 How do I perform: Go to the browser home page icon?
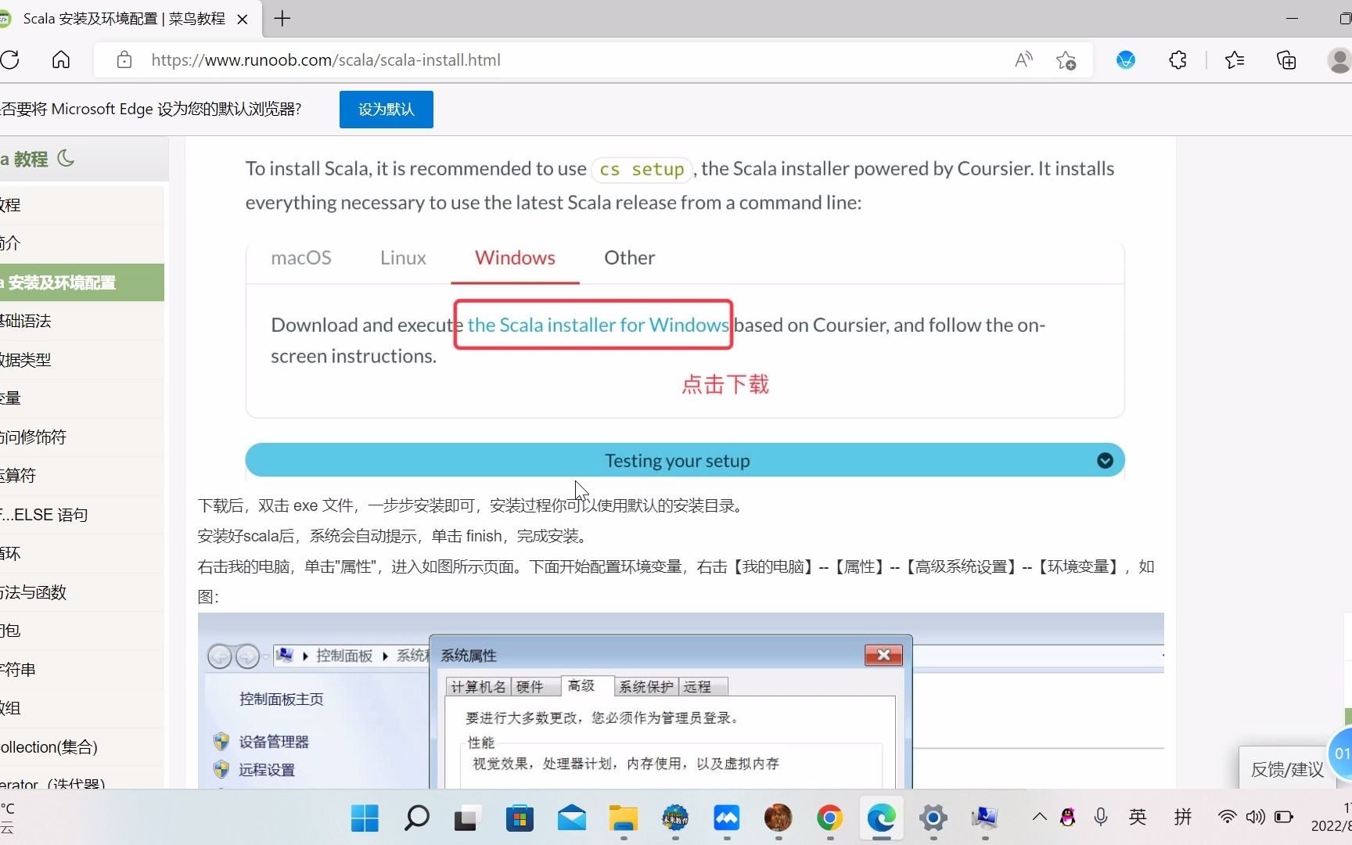(61, 60)
